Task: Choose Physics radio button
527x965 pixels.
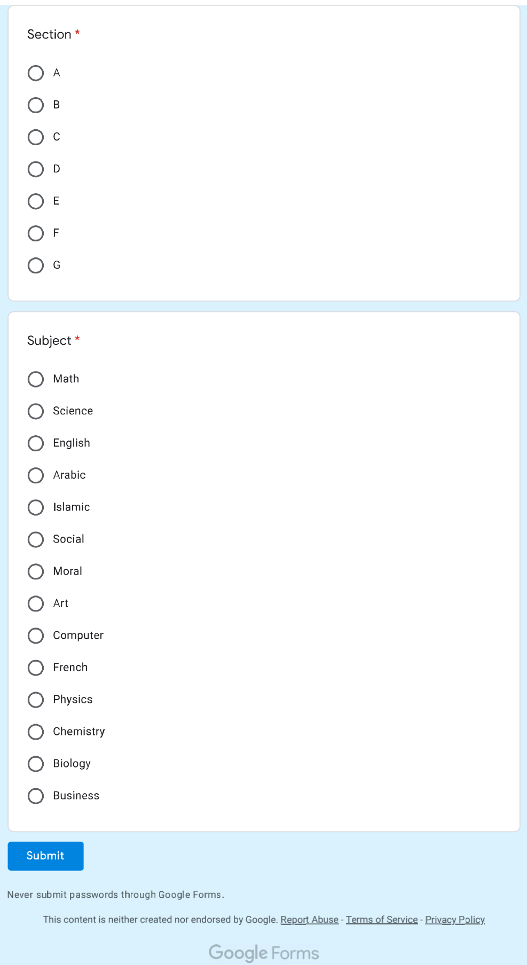Action: (36, 700)
